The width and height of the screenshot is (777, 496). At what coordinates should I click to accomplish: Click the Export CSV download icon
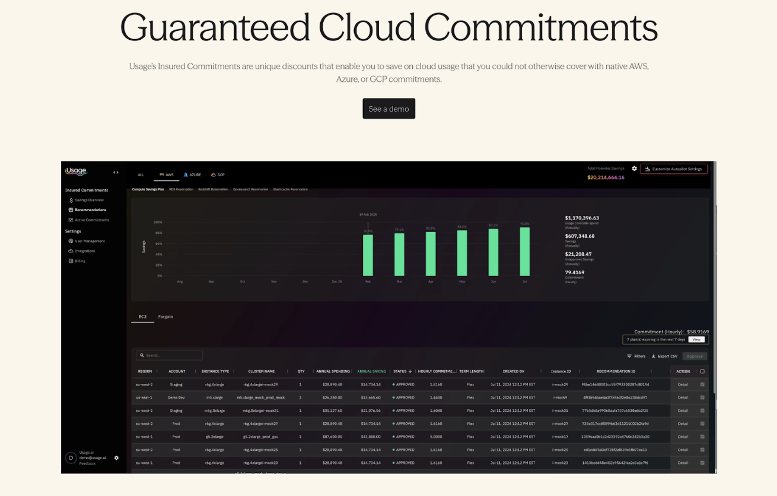[x=654, y=356]
